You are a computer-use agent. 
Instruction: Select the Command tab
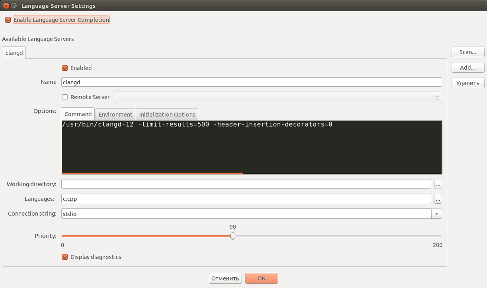tap(77, 114)
